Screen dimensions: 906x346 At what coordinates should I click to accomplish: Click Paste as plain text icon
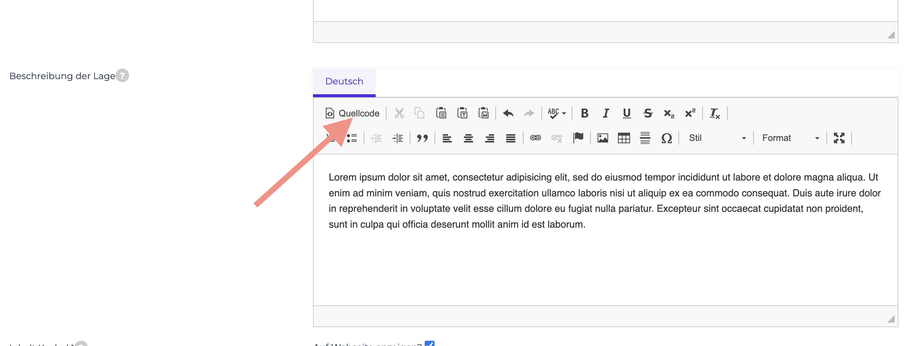point(462,113)
